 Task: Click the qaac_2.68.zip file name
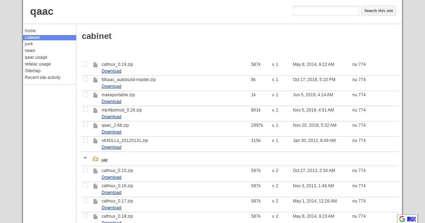(x=115, y=125)
